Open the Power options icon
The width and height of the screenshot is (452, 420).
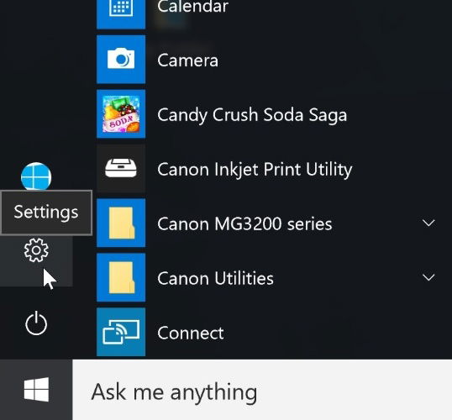pos(36,323)
